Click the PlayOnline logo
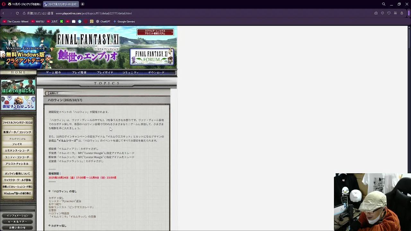This screenshot has width=411, height=231. [11, 30]
